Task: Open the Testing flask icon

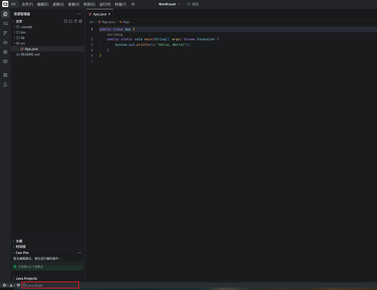Action: tap(5, 85)
